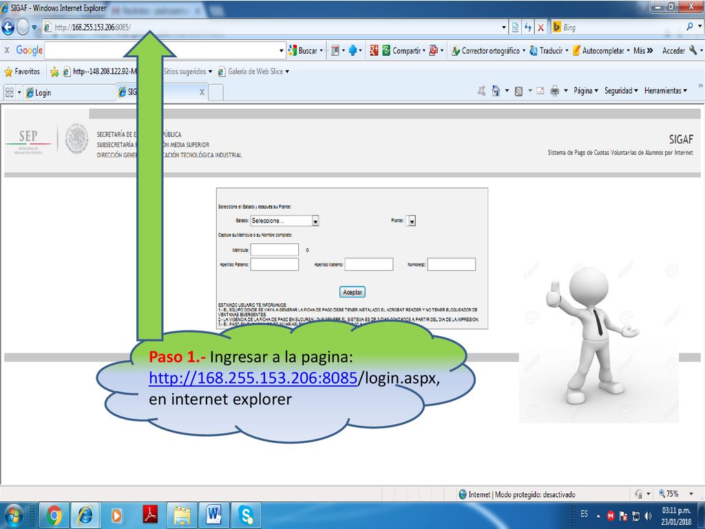Open the Google toolbar search history dropdown
The width and height of the screenshot is (705, 529).
click(282, 51)
